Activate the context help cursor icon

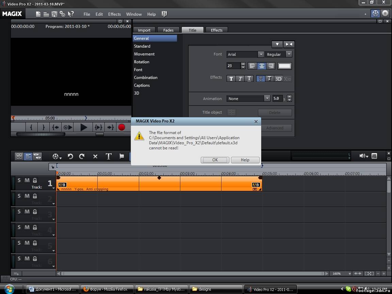coord(71,14)
